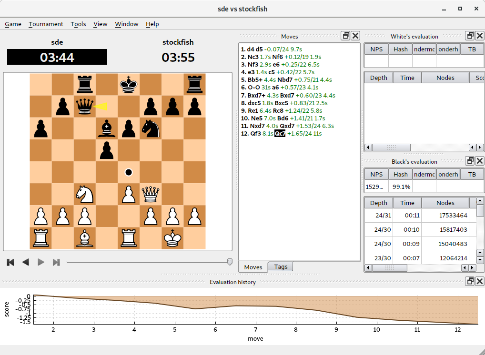Select the black rook on h8
485x355 pixels.
[x=194, y=85]
